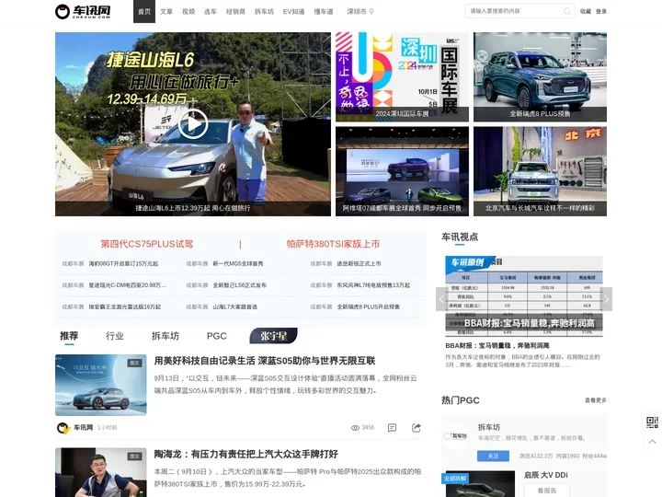This screenshot has height=497, width=662.
Task: Open article 用美好科技自由记录生活 title
Action: click(x=265, y=361)
